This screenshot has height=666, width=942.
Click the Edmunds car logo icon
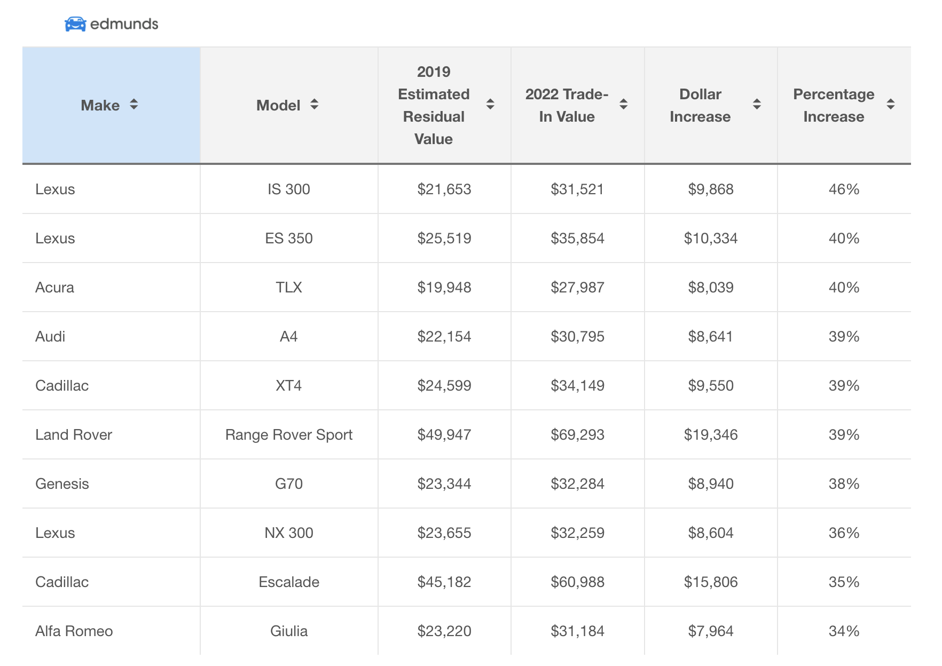(x=75, y=24)
